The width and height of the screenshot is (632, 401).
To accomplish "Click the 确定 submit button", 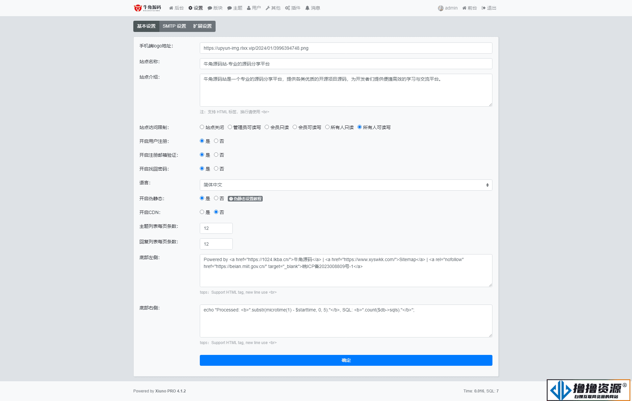I will [346, 360].
